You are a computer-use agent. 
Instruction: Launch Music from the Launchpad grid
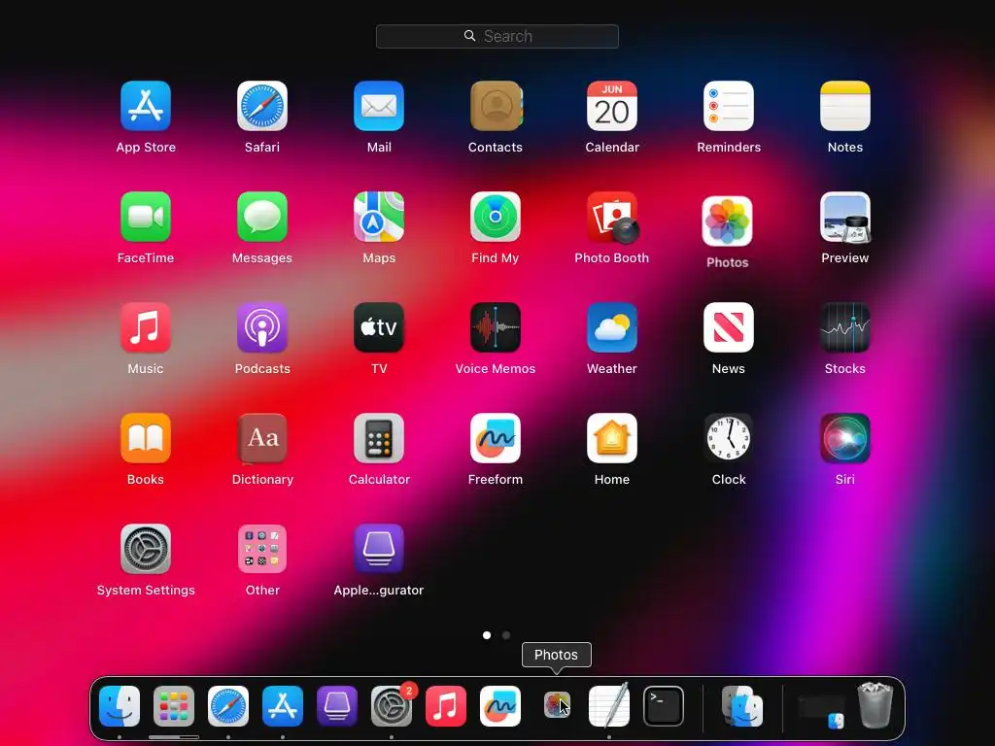tap(146, 327)
